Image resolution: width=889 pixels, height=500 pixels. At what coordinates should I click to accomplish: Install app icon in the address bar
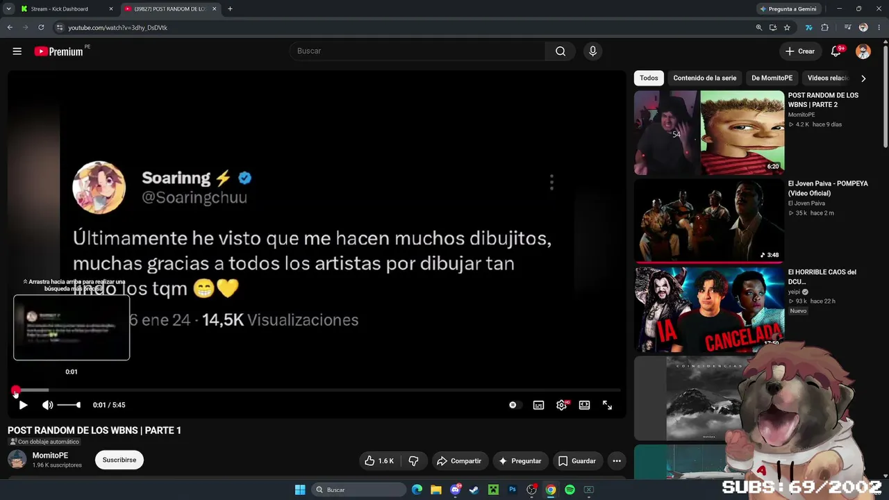pyautogui.click(x=773, y=28)
